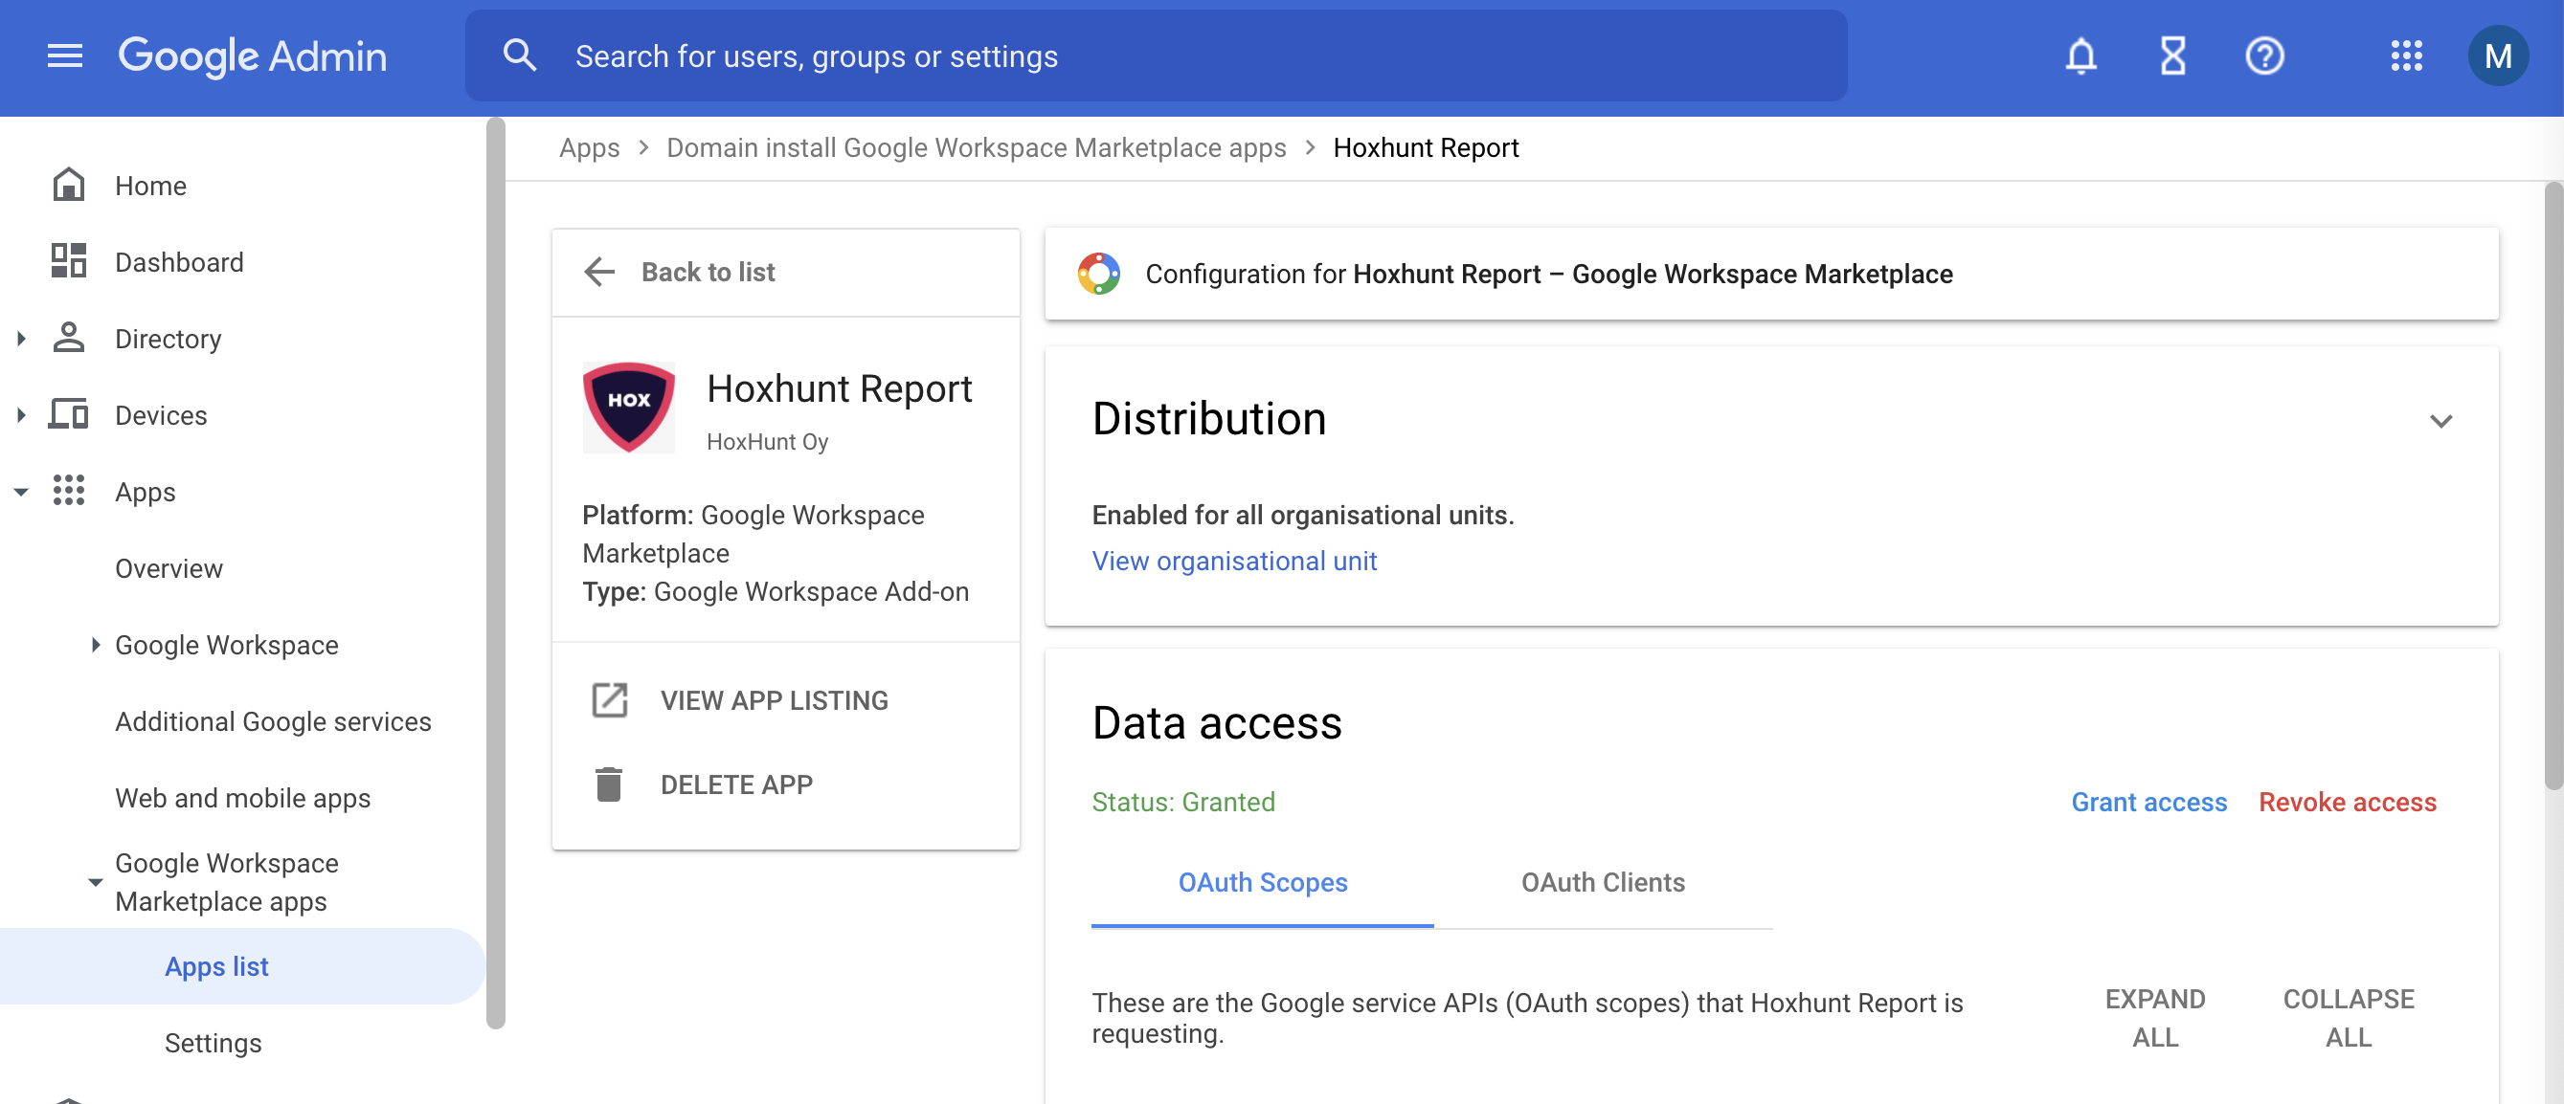Image resolution: width=2564 pixels, height=1104 pixels.
Task: Open the tasks hourglass icon
Action: pyautogui.click(x=2171, y=55)
